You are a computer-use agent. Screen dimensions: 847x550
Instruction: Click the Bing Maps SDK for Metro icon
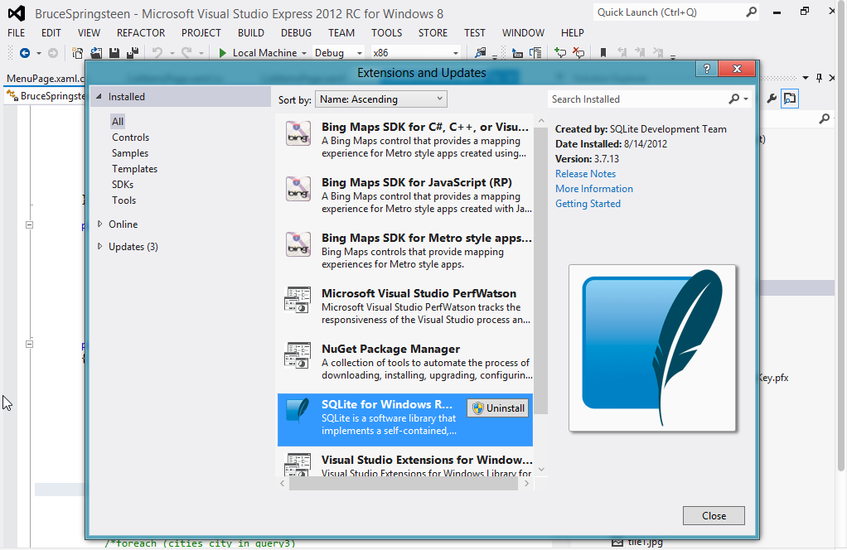[x=298, y=244]
